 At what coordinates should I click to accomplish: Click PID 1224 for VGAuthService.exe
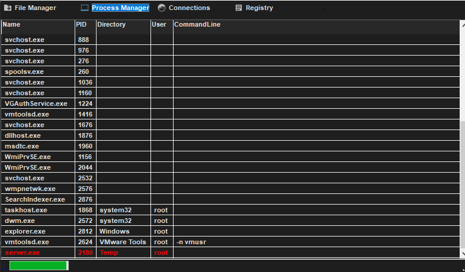click(85, 103)
